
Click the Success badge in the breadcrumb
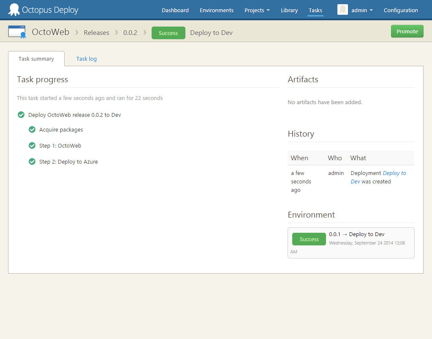168,32
